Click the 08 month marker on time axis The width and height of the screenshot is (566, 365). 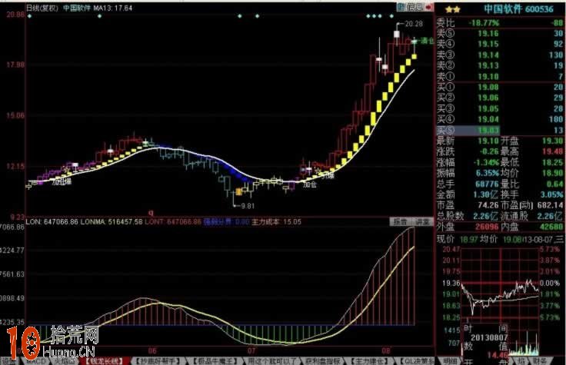(386, 350)
